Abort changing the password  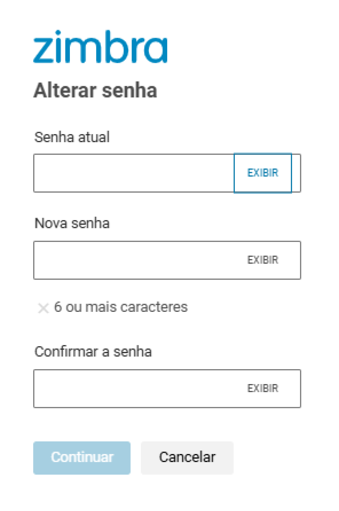click(187, 458)
